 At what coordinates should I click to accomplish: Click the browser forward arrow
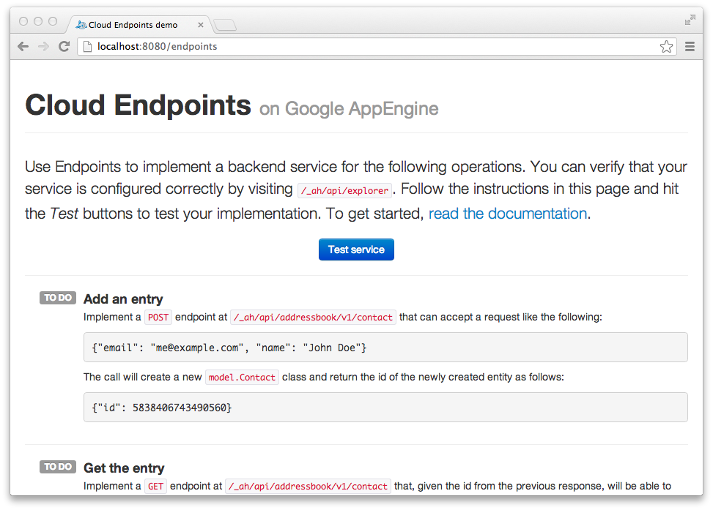point(44,46)
